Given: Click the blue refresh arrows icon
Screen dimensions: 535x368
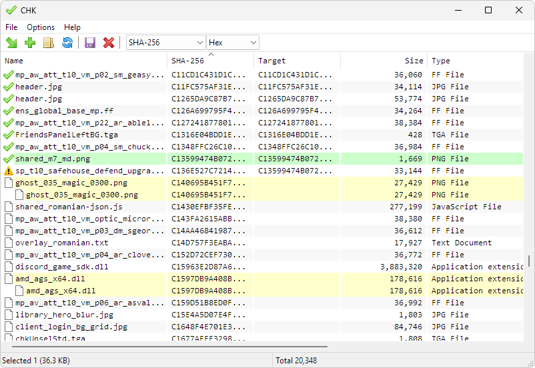Looking at the screenshot, I should pyautogui.click(x=67, y=43).
